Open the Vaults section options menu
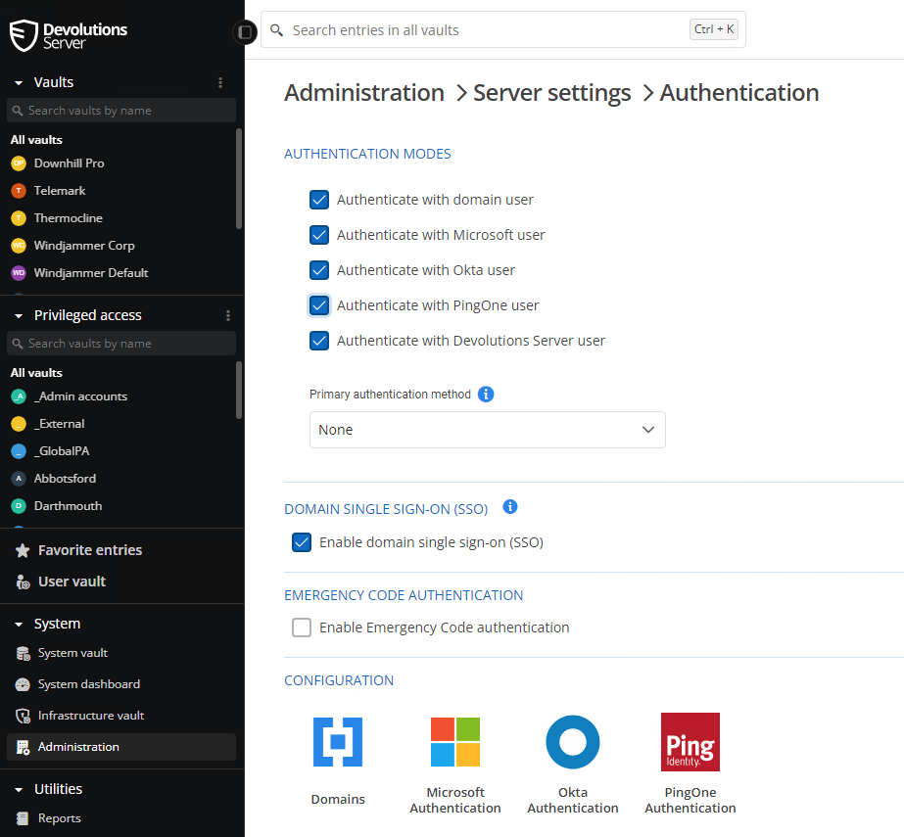904x837 pixels. (x=220, y=82)
